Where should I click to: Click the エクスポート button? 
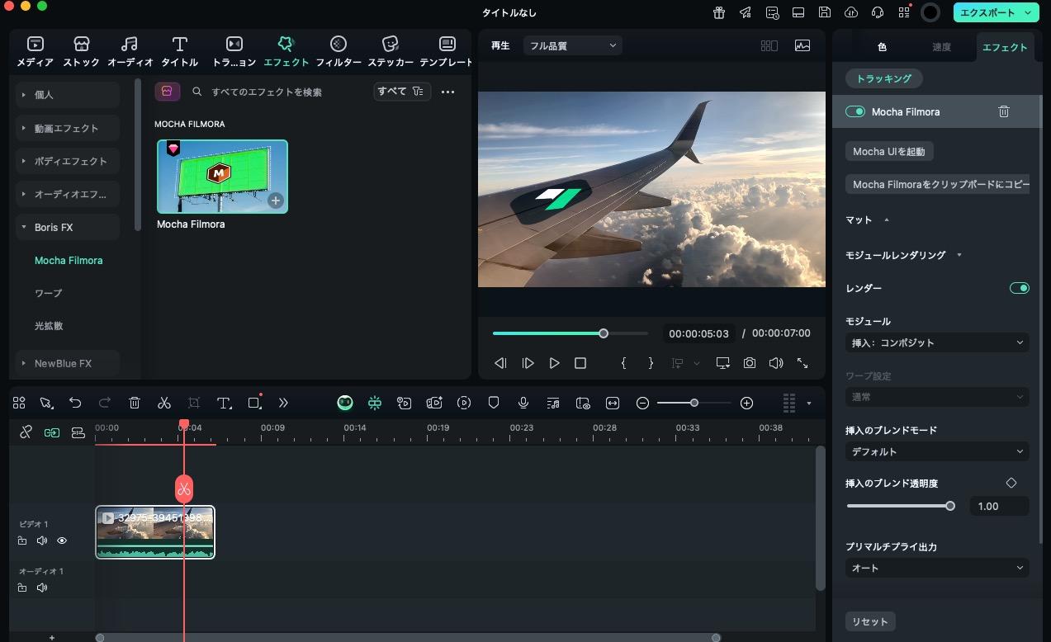(x=996, y=12)
